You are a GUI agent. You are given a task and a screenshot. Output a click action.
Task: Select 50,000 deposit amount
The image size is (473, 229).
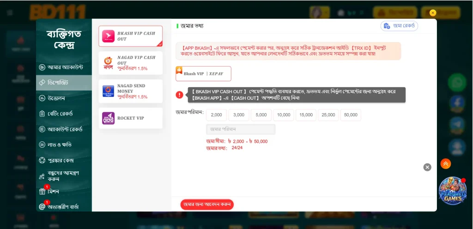coord(351,115)
